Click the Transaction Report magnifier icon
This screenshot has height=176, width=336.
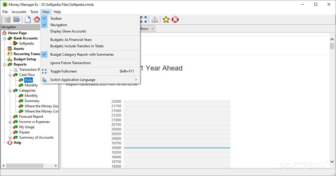[15, 70]
